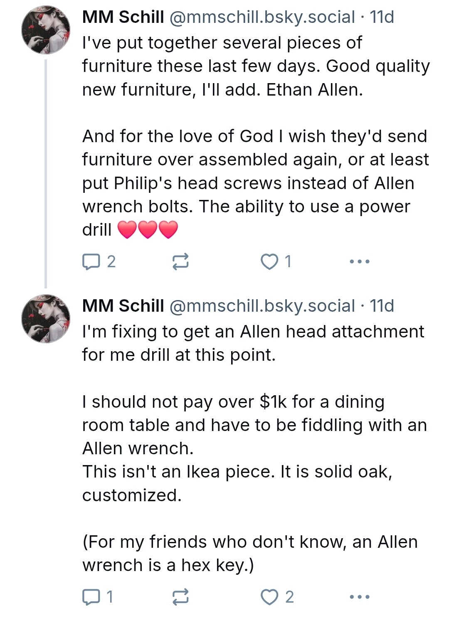
Task: Reply to the Allen head attachment post
Action: tap(91, 597)
